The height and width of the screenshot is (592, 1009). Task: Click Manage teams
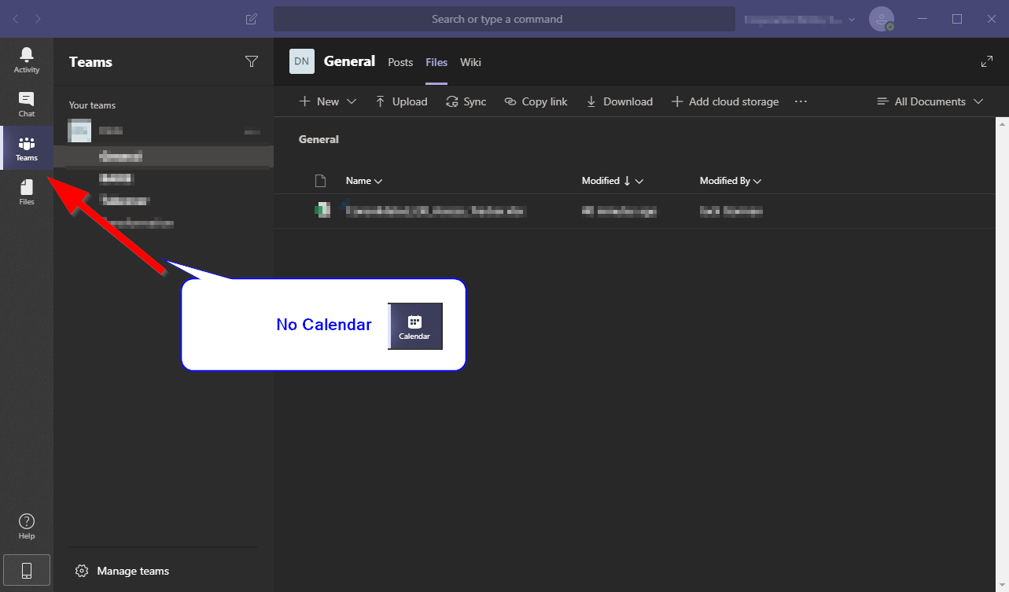[x=122, y=571]
